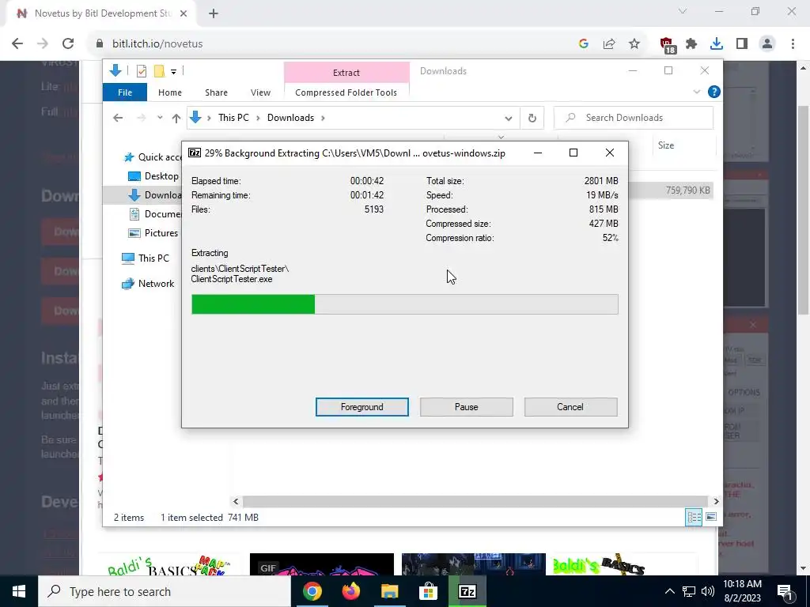Select Desktop in navigation pane
Viewport: 810px width, 607px height.
[153, 176]
